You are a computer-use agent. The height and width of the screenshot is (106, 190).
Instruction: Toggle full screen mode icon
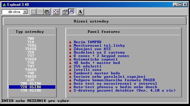point(56,12)
